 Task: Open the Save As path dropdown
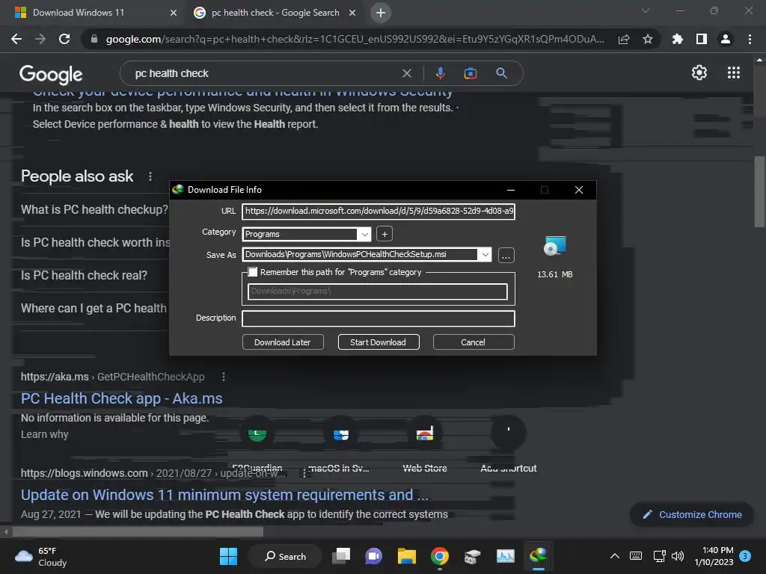point(485,255)
